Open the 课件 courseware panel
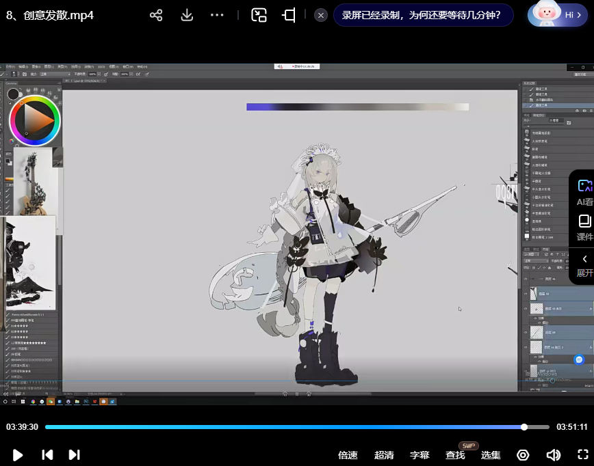Image resolution: width=594 pixels, height=466 pixels. (584, 228)
